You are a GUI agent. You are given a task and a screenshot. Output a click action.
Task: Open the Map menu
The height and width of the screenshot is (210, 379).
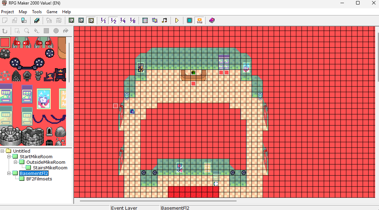coord(23,11)
